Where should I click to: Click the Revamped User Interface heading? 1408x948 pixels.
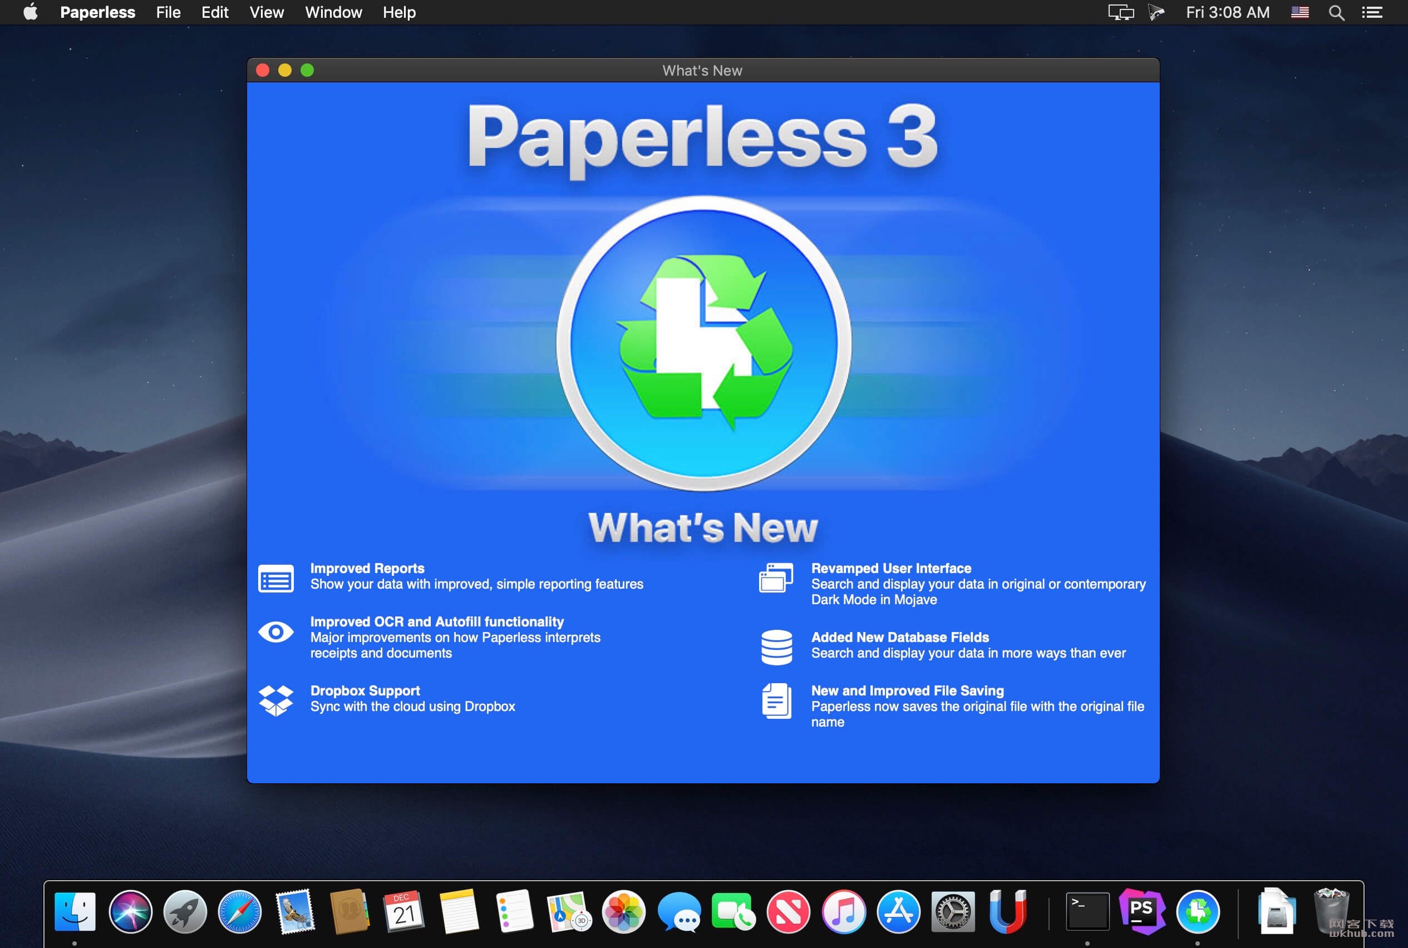tap(891, 569)
